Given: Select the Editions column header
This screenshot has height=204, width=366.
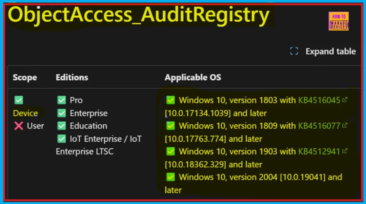Looking at the screenshot, I should point(72,77).
